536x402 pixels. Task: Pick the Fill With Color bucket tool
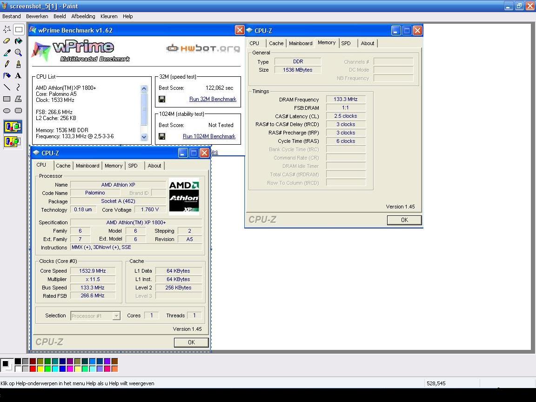(x=19, y=41)
